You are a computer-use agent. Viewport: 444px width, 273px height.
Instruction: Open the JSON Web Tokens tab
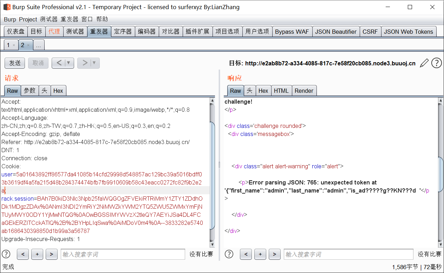click(x=409, y=31)
